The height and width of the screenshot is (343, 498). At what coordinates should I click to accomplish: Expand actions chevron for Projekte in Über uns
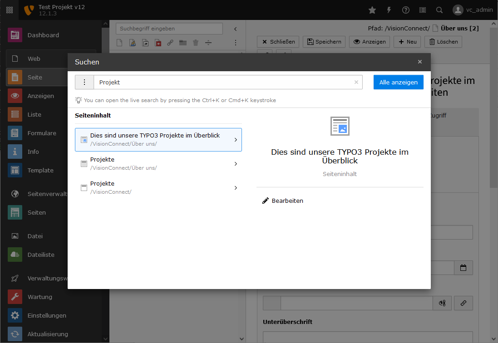236,164
